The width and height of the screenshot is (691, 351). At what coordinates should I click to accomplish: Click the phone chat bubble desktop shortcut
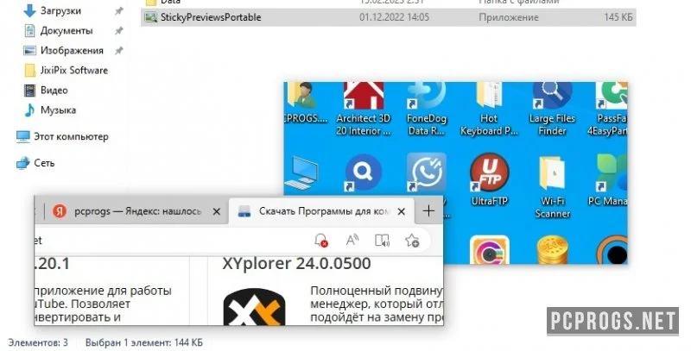[426, 172]
